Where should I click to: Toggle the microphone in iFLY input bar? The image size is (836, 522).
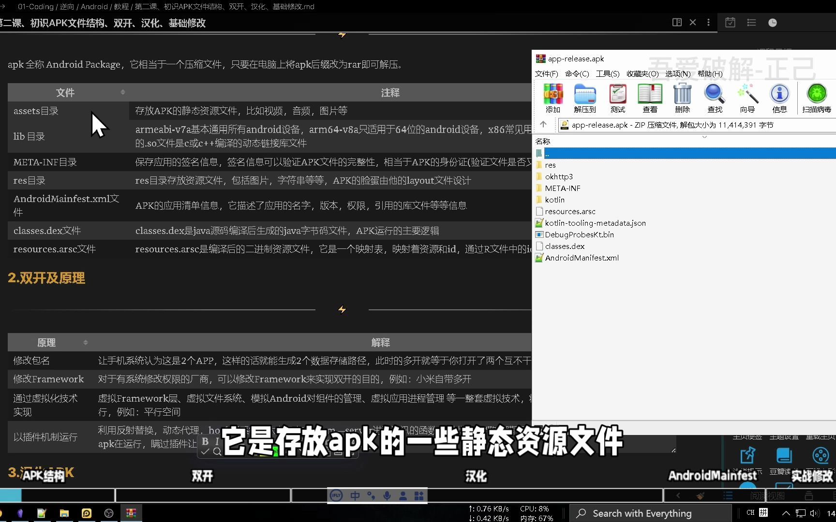pos(387,496)
